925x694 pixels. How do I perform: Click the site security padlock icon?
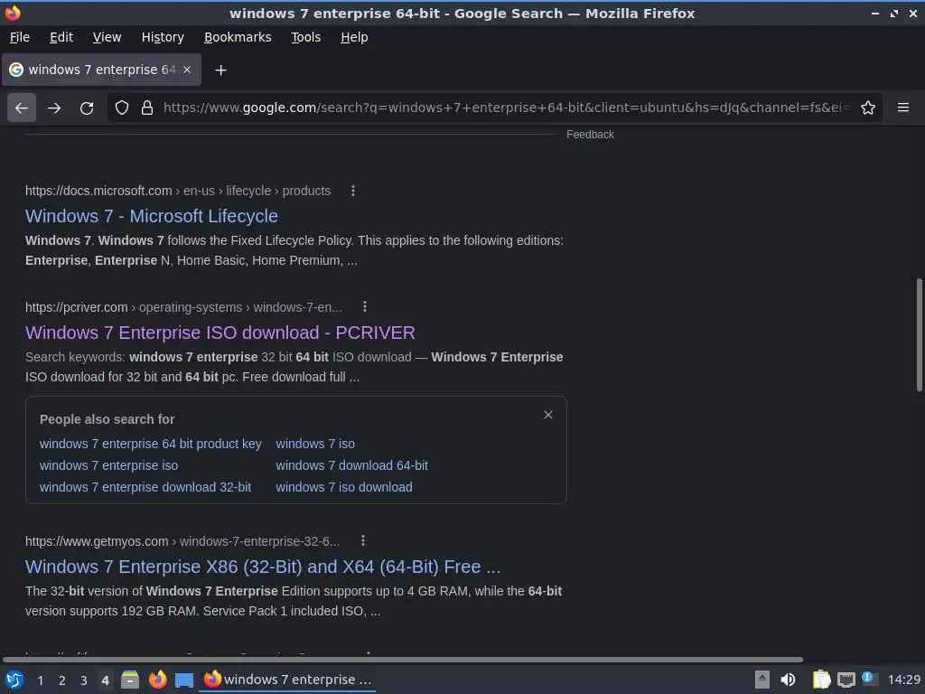click(147, 108)
